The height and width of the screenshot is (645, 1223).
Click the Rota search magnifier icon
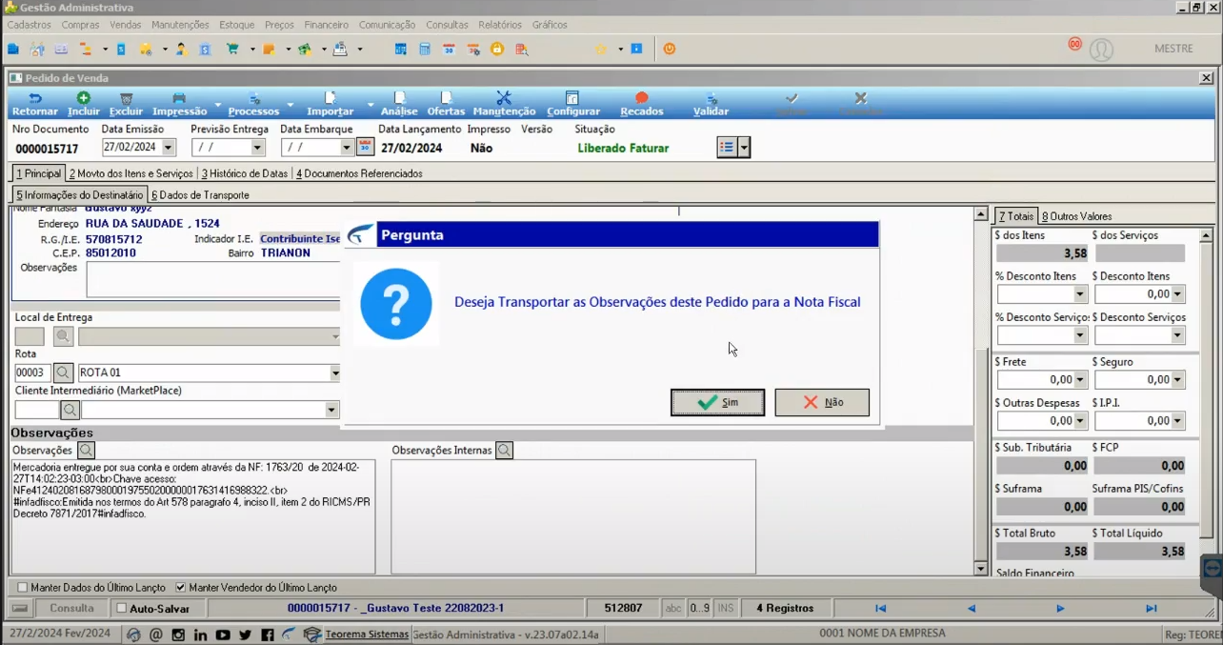click(62, 373)
